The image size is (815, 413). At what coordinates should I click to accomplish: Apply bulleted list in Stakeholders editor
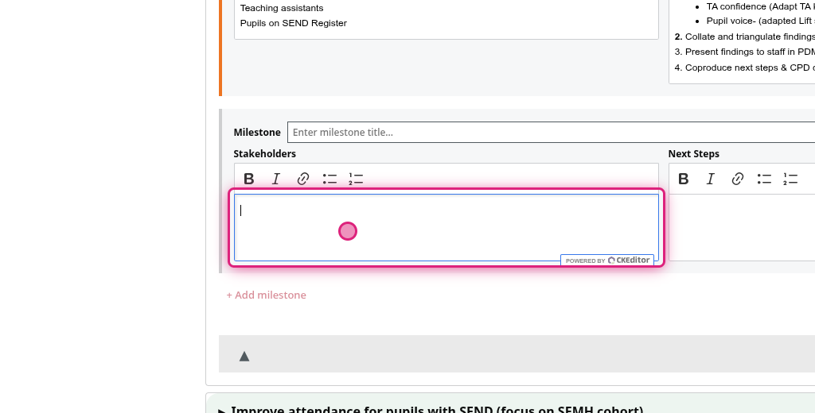330,179
